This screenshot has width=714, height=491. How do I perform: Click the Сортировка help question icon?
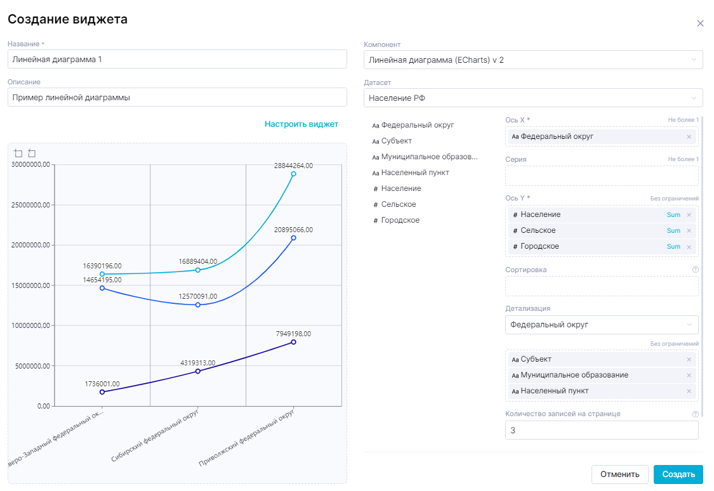tap(696, 270)
